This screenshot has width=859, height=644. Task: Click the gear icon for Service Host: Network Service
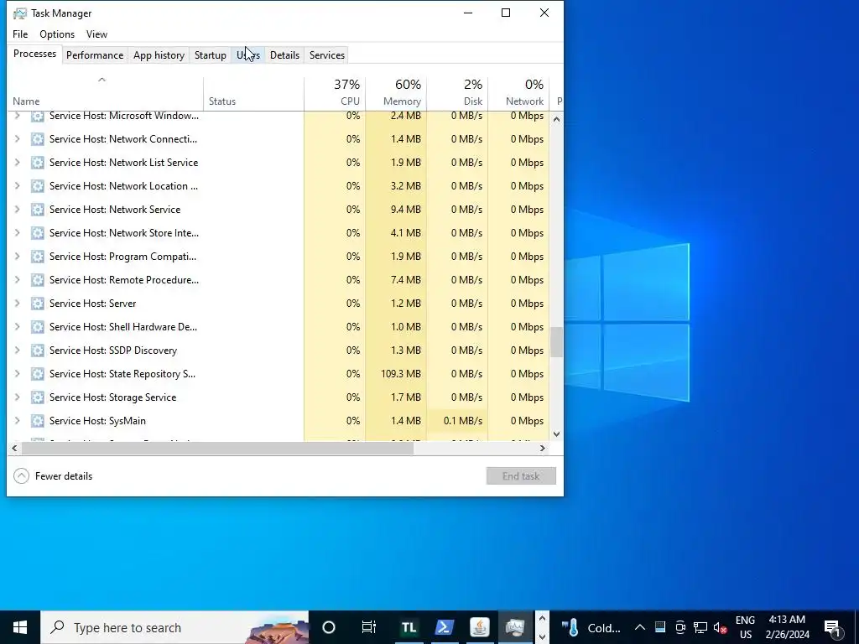tap(37, 210)
